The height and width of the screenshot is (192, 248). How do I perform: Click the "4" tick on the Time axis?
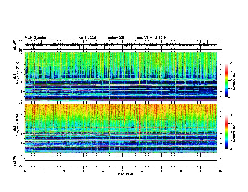coord(103,171)
